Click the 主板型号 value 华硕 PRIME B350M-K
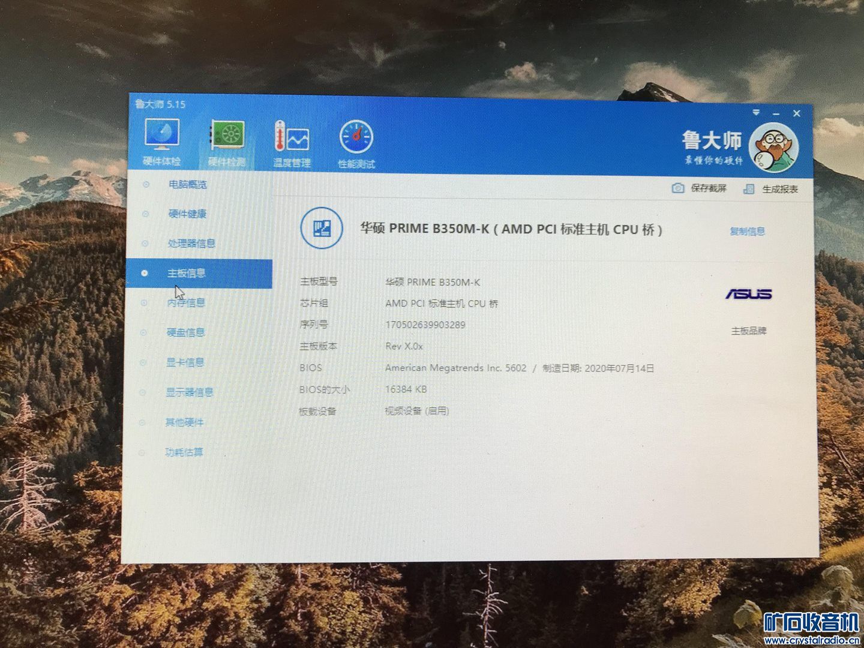This screenshot has height=648, width=864. tap(433, 282)
